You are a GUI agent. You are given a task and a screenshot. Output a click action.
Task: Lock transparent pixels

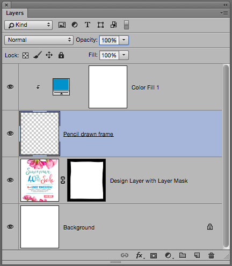click(25, 55)
